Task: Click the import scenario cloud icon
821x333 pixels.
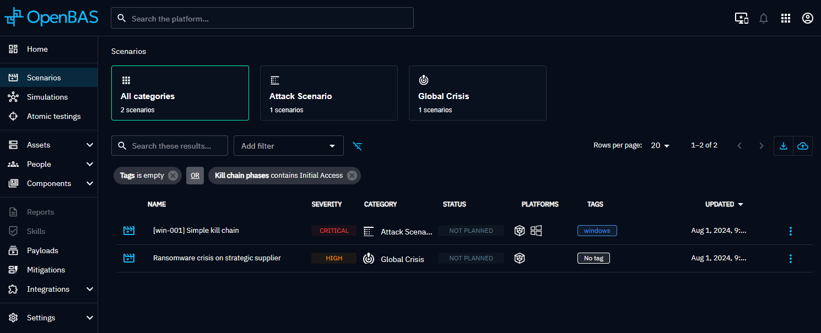Action: pos(803,146)
